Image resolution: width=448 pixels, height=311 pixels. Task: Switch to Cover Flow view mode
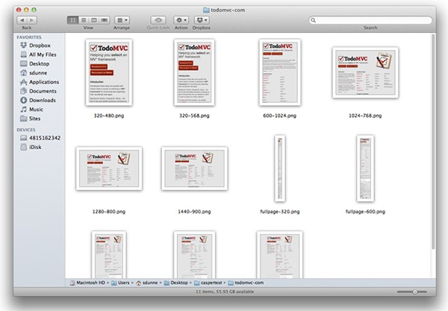(x=104, y=19)
